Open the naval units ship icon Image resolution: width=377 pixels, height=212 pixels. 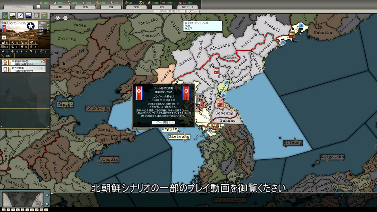(x=28, y=15)
